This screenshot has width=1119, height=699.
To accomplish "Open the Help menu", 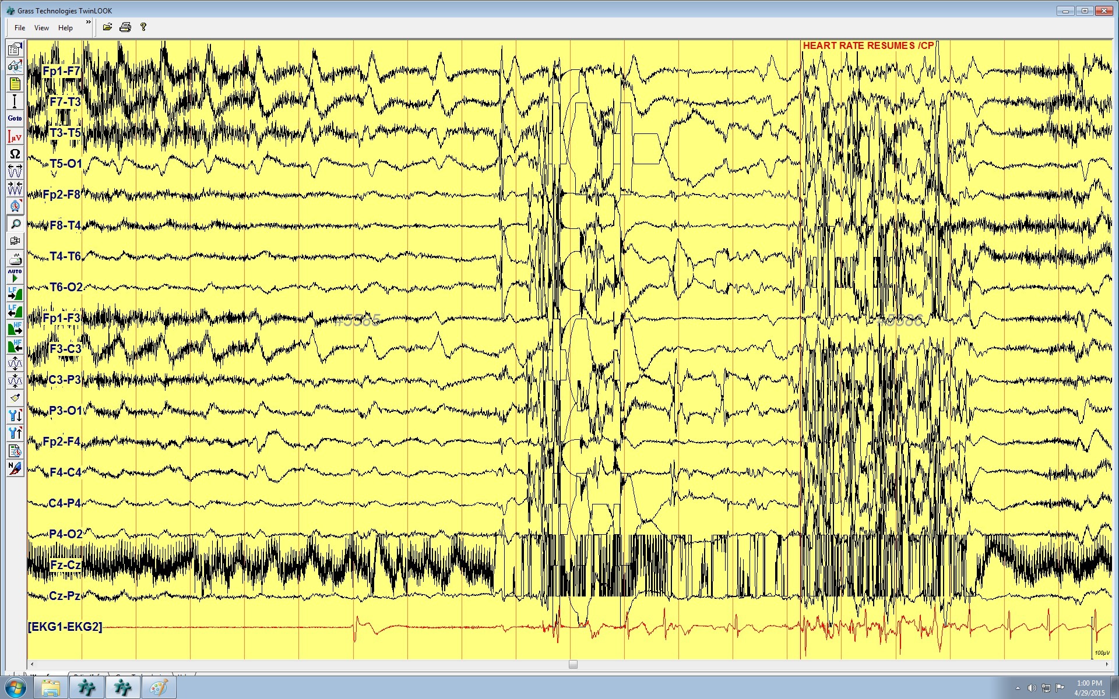I will pos(65,27).
